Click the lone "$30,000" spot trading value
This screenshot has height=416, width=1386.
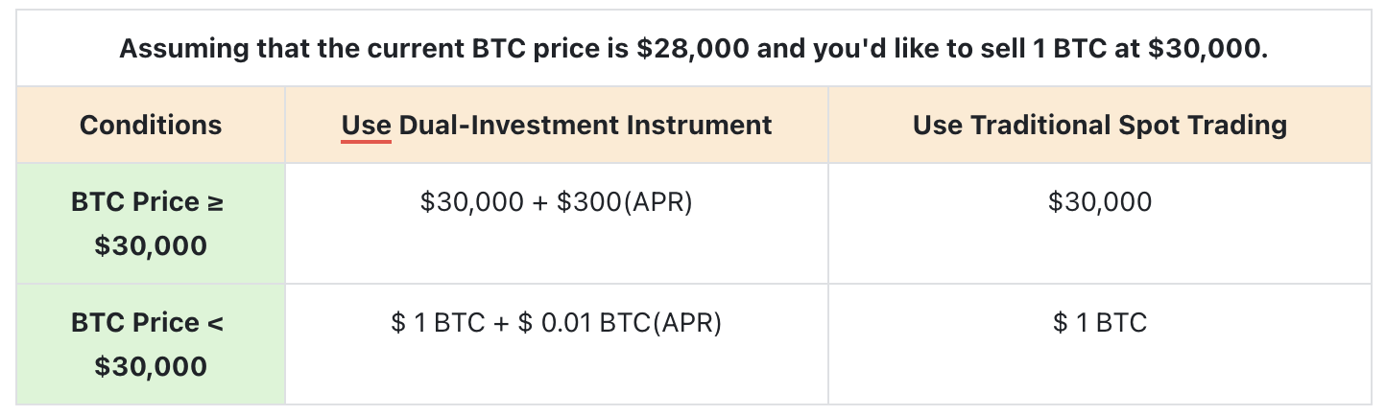pyautogui.click(x=1099, y=203)
